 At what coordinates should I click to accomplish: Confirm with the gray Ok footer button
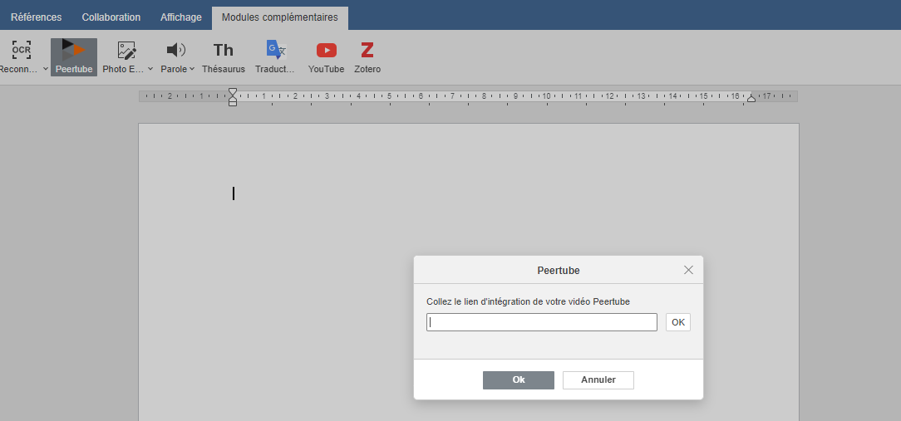pos(519,379)
